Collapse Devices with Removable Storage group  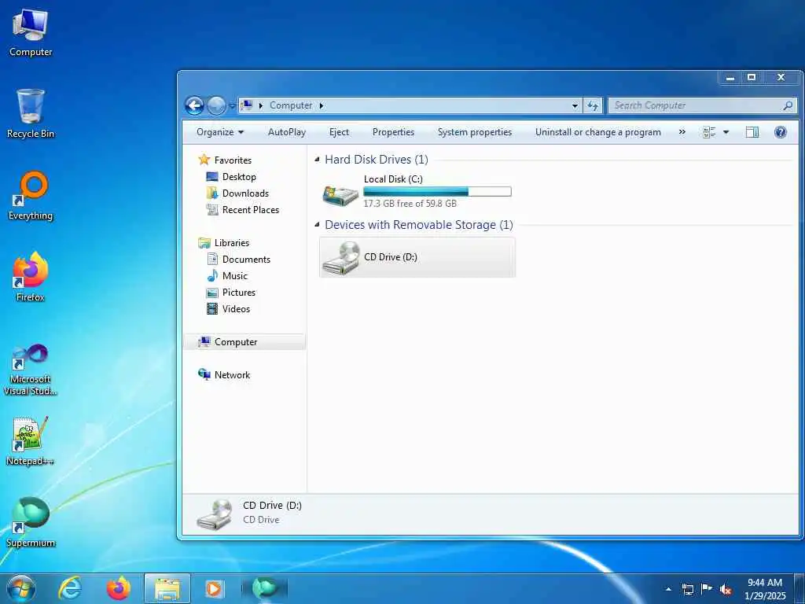[x=318, y=225]
